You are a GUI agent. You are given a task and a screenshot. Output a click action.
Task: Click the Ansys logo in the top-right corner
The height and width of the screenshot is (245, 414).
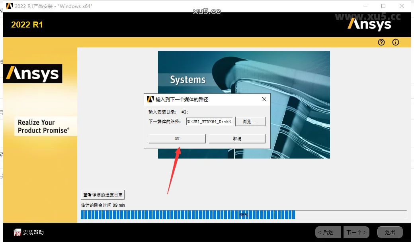pyautogui.click(x=370, y=24)
